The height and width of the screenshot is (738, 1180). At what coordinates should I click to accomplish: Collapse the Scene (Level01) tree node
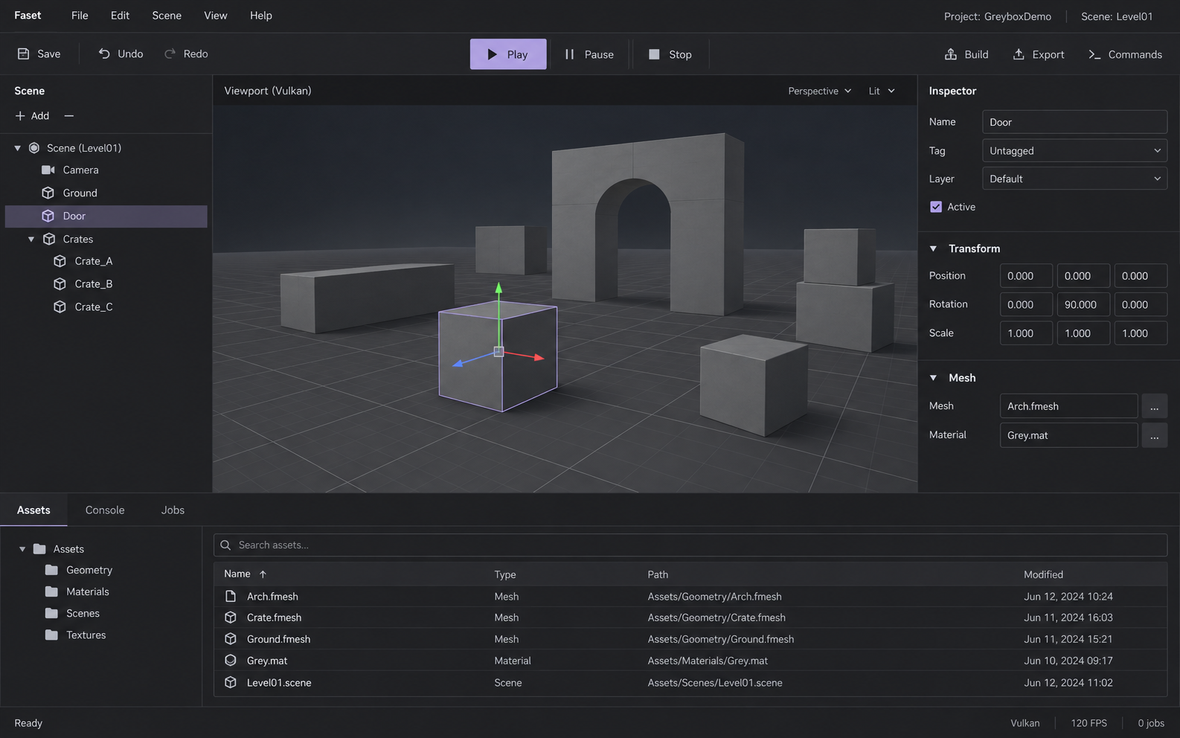18,148
